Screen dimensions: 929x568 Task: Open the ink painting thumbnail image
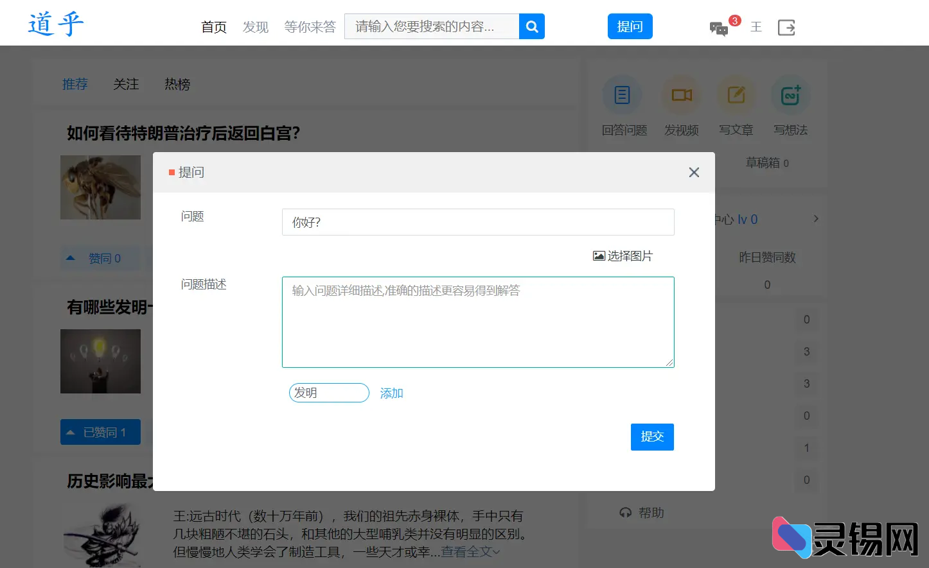pos(100,535)
